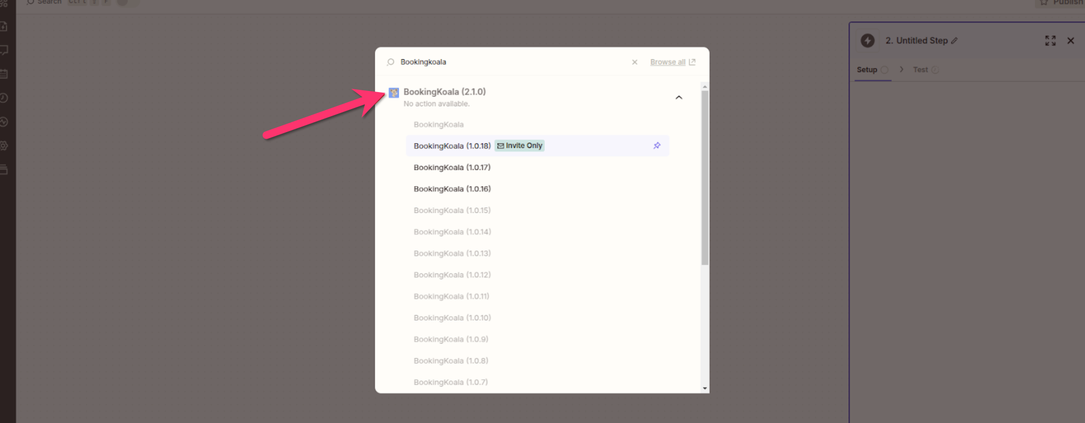Viewport: 1085px width, 423px height.
Task: Open the Browse all link
Action: tap(668, 62)
